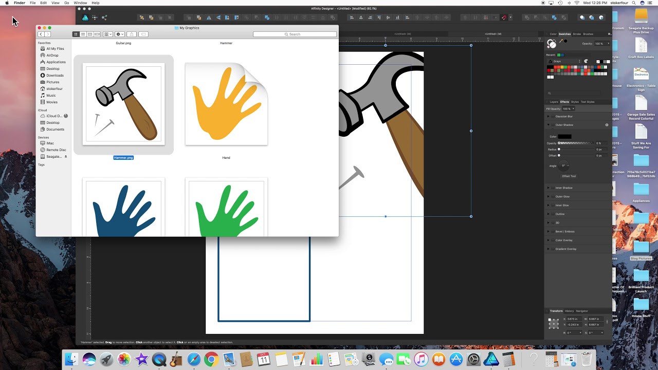Click the Finder search field

[295, 34]
